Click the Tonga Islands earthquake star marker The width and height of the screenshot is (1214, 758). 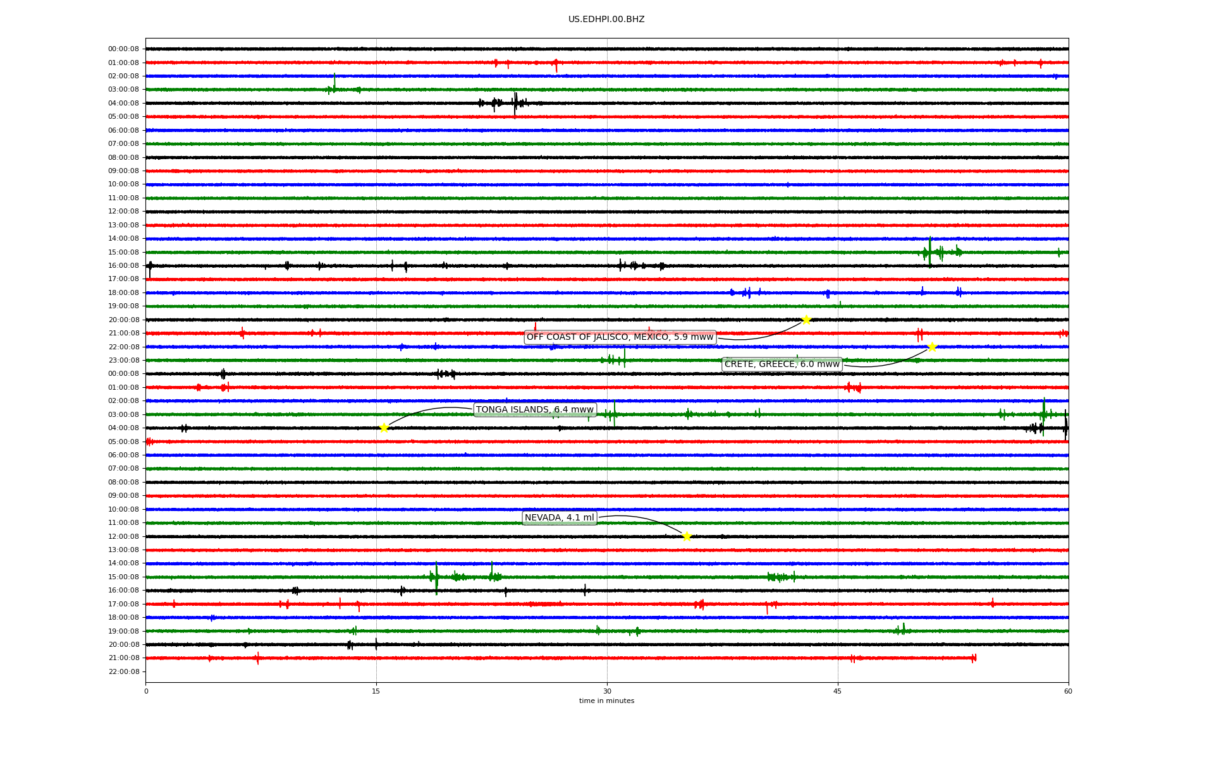point(384,428)
